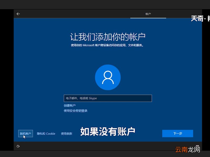Viewport: 210px width, 157px height.
Task: Select the 帐户 tab
Action: 148,14
